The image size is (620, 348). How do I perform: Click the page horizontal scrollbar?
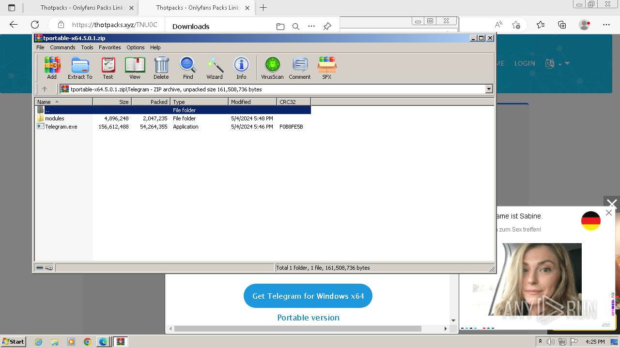click(x=298, y=329)
